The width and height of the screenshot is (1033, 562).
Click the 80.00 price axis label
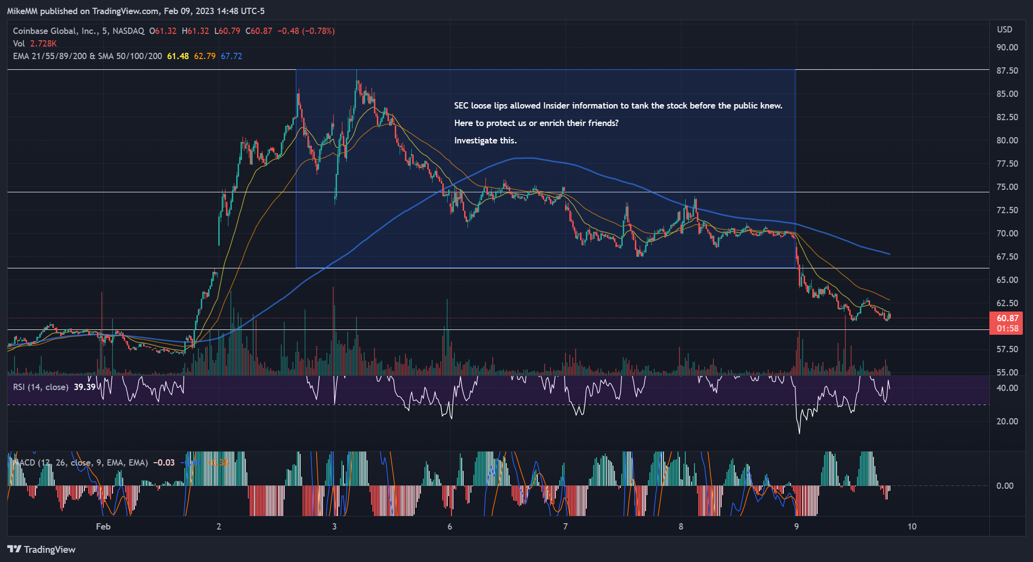(1007, 140)
